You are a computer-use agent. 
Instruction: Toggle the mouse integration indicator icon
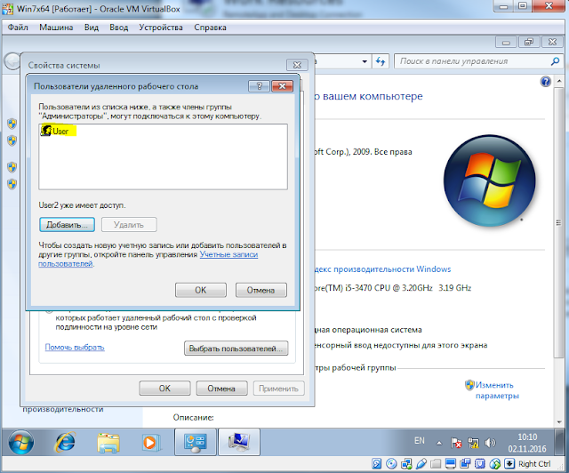(x=495, y=463)
